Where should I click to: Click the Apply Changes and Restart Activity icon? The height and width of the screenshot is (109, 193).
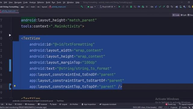coord(123,7)
